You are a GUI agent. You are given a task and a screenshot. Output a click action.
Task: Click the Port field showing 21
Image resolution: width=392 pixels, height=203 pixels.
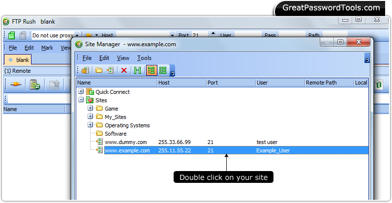200,35
